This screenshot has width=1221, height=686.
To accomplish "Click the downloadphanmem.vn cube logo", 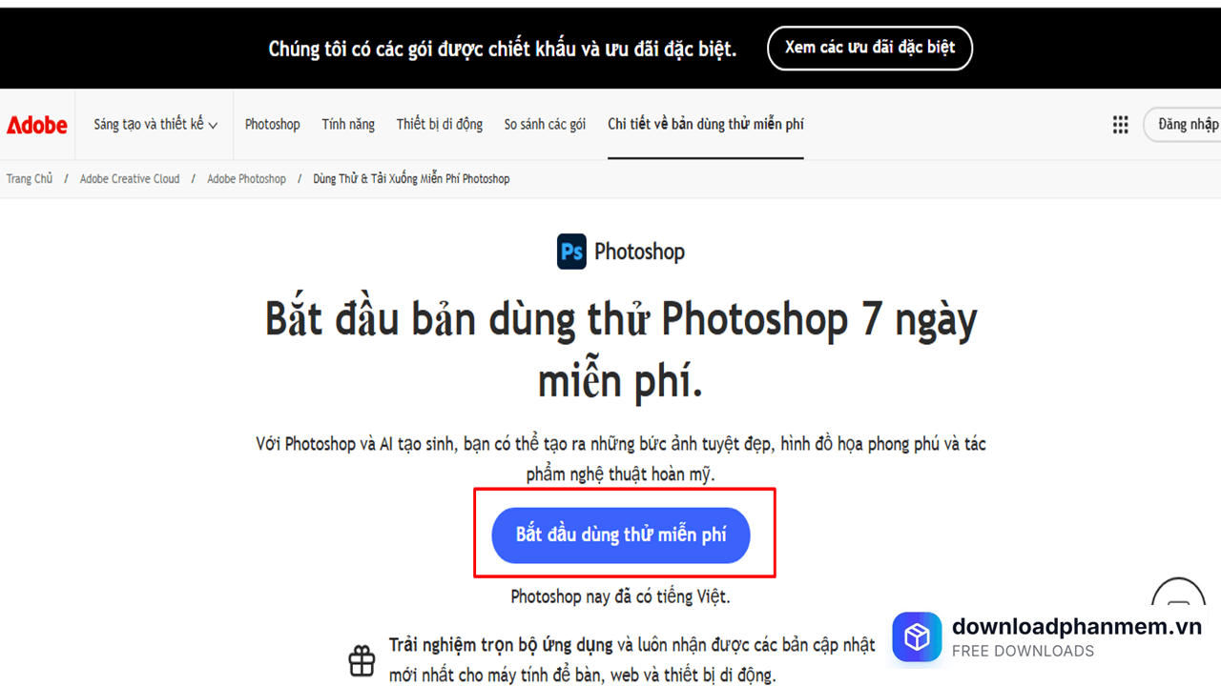I will 917,637.
